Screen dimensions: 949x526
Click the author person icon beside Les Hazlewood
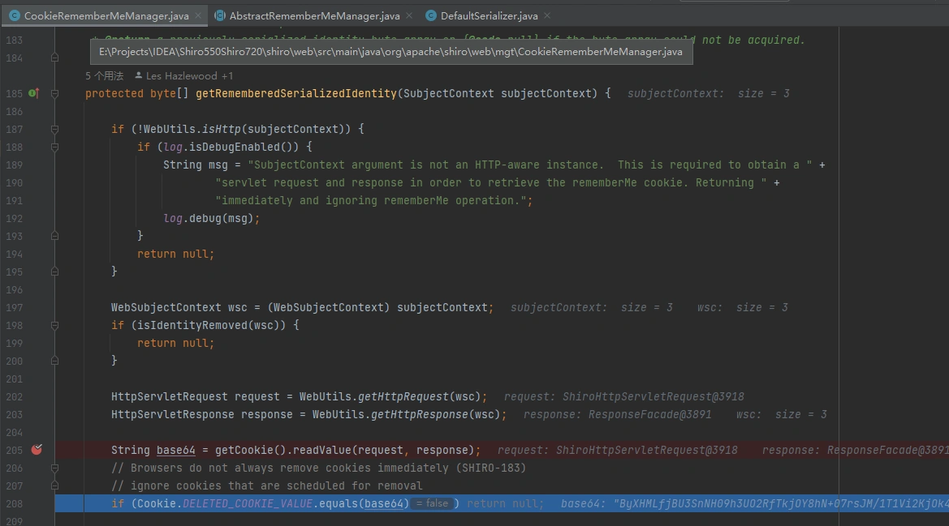(x=138, y=75)
